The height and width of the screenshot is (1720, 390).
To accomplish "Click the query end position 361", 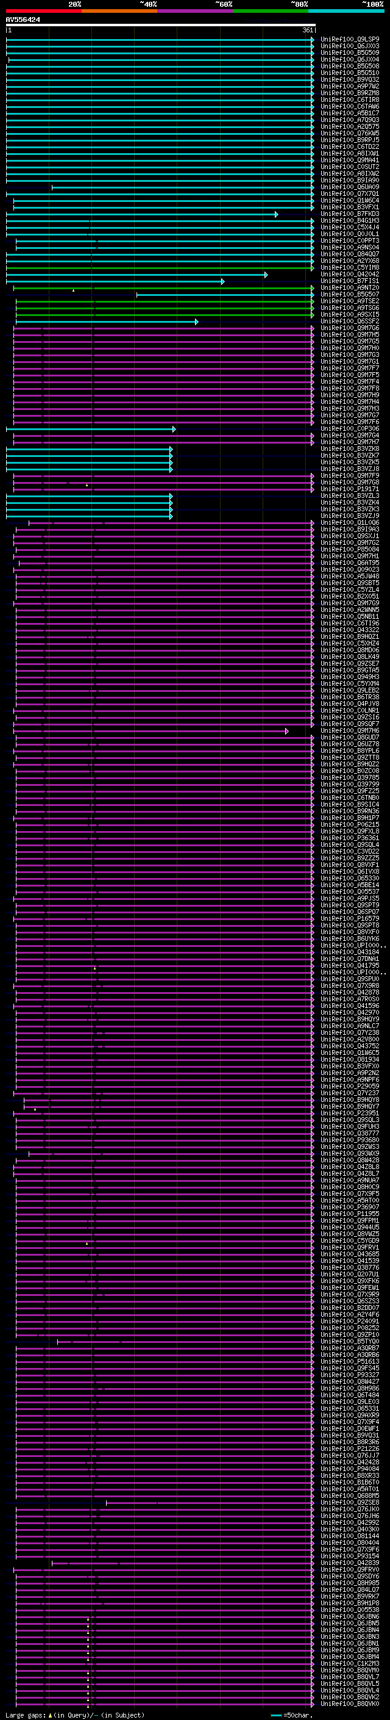I will pos(308,30).
